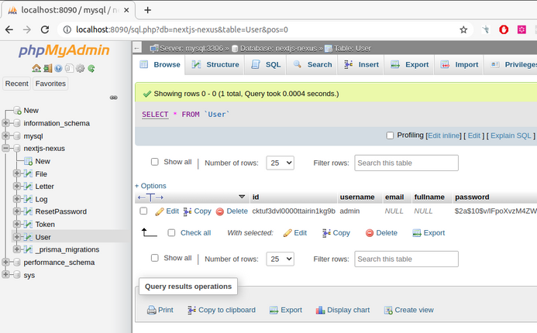Screen dimensions: 537x333
Task: Expand the performance_schema database node
Action: click(5, 263)
